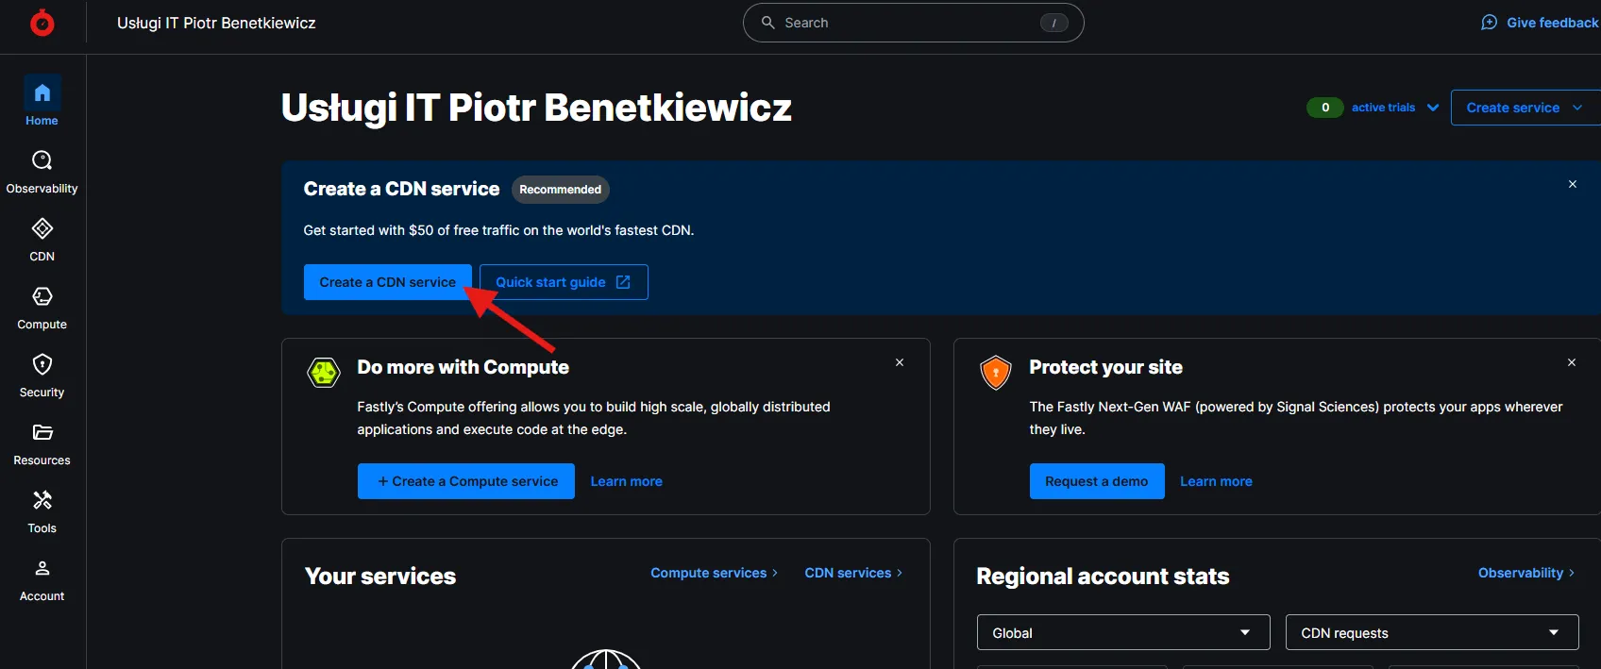This screenshot has height=669, width=1601.
Task: Open the Account sidebar icon
Action: (42, 568)
